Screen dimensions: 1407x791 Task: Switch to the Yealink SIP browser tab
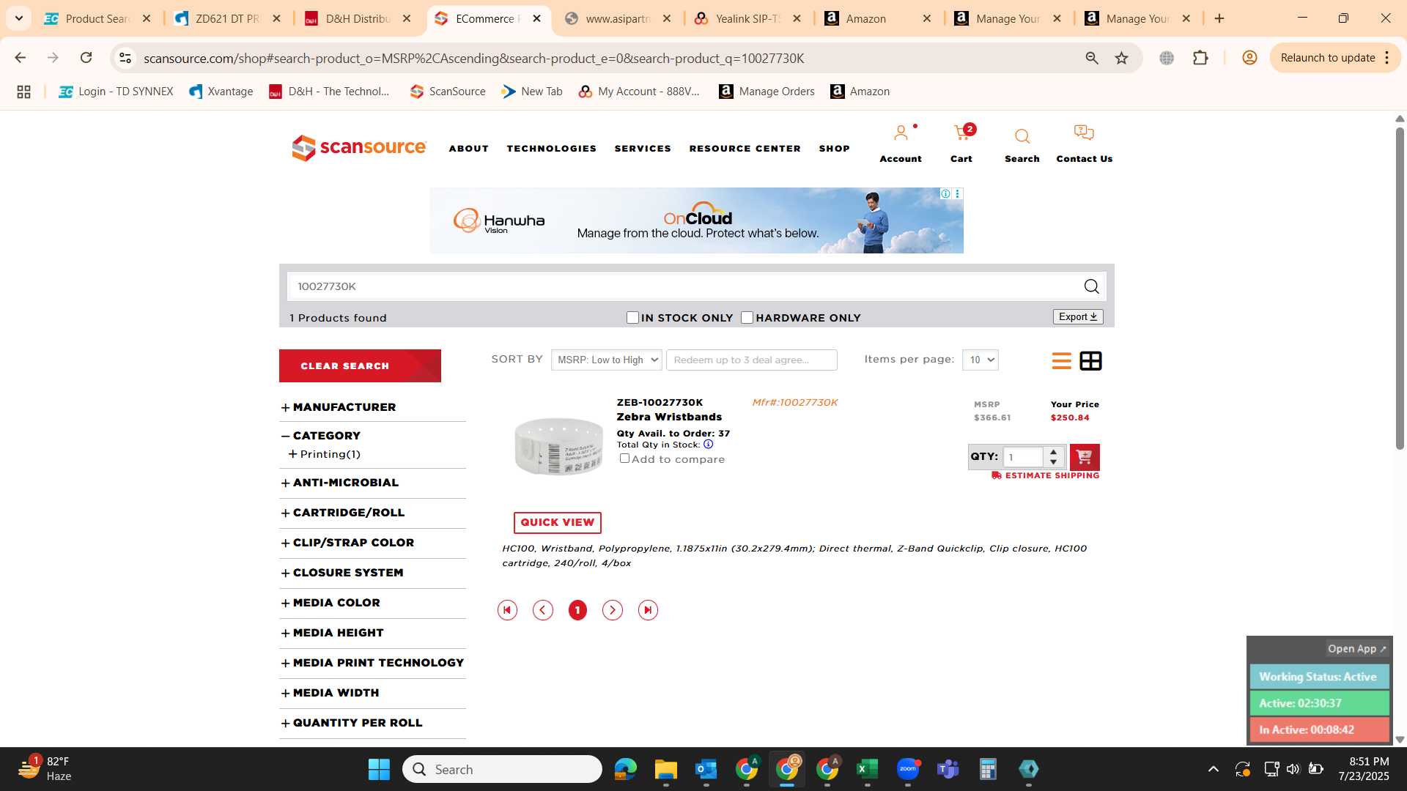click(x=749, y=18)
